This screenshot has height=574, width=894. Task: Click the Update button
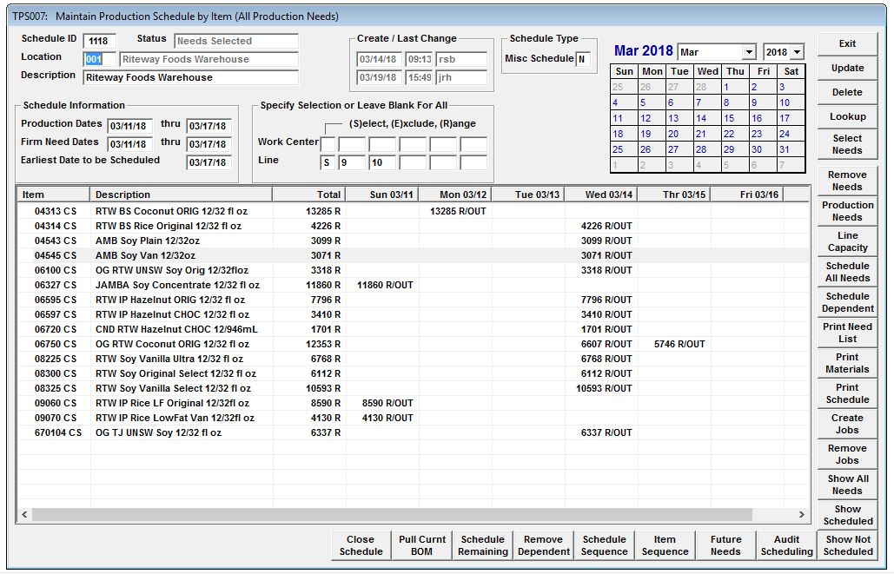pos(847,68)
